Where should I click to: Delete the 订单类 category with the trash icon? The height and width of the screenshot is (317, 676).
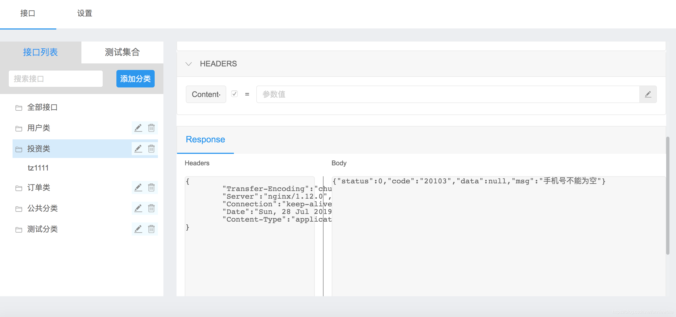[151, 187]
